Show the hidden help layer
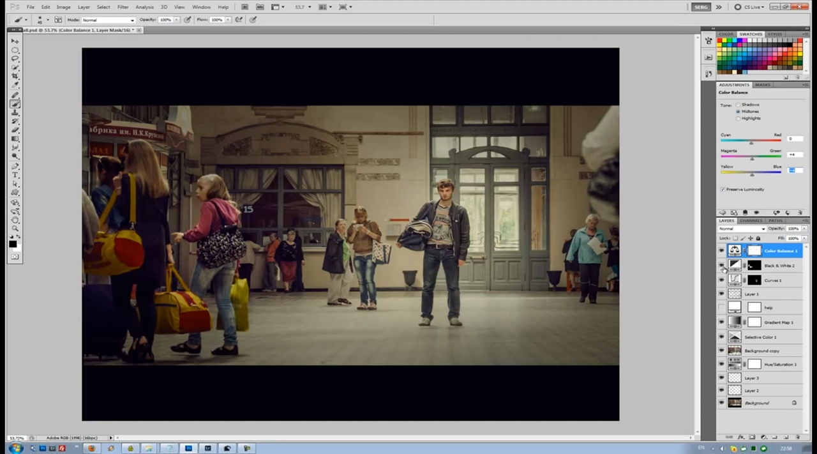The width and height of the screenshot is (817, 454). point(721,308)
